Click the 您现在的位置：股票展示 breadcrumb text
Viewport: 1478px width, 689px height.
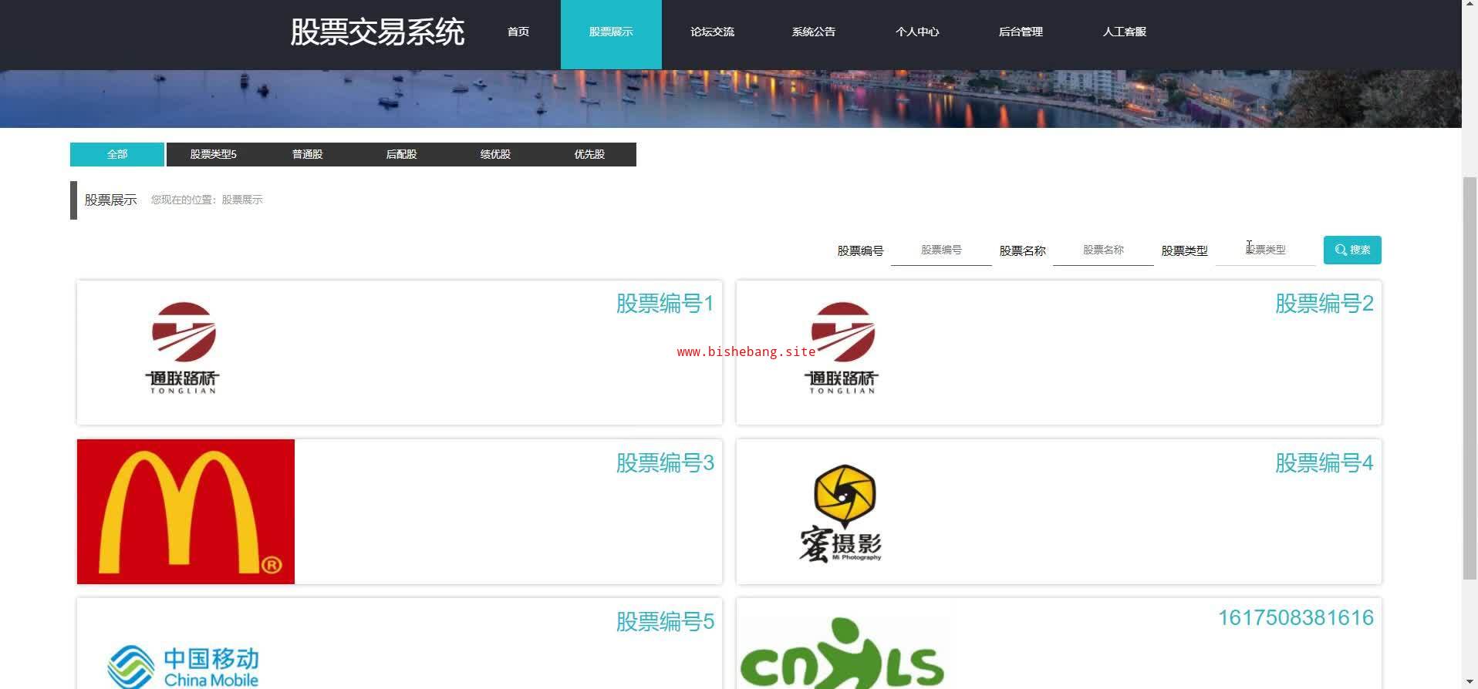click(207, 200)
